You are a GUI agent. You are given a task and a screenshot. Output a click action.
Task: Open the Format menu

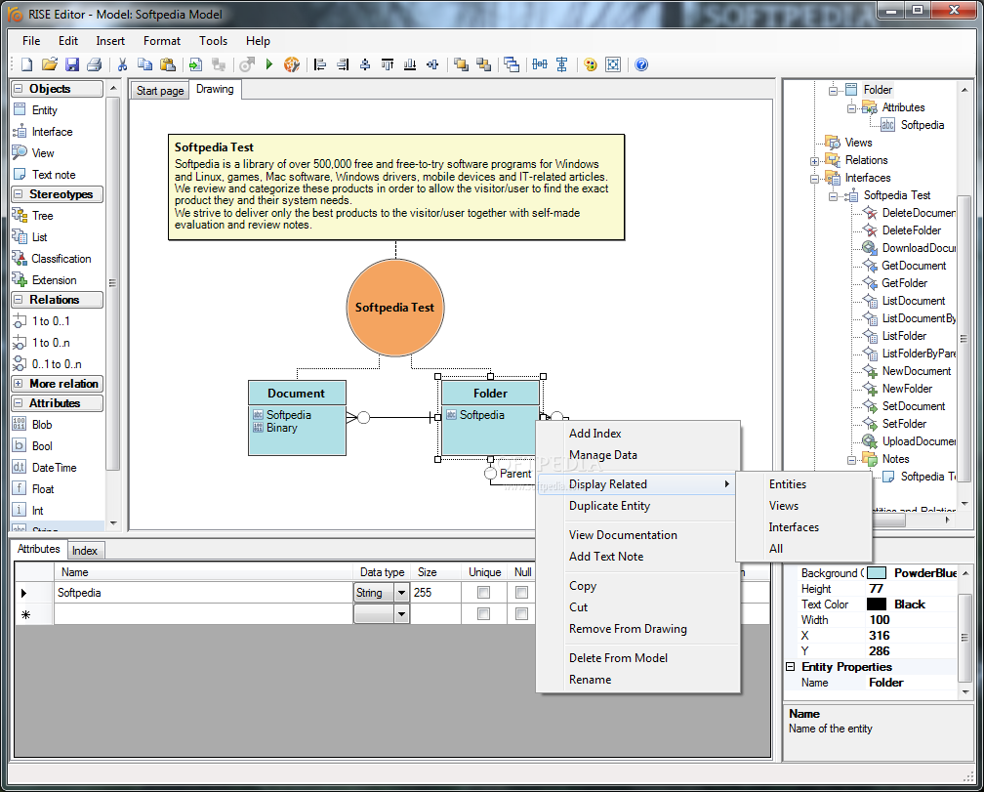[x=162, y=41]
